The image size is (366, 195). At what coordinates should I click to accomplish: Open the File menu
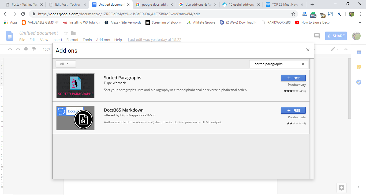22,40
